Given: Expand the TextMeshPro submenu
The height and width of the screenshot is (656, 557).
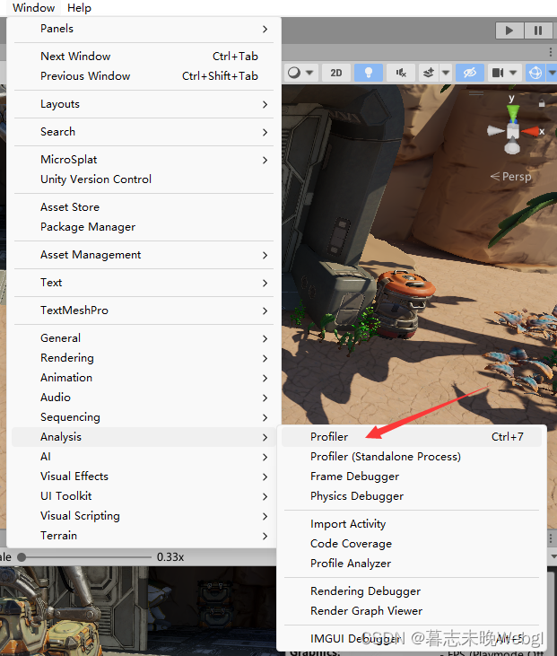Looking at the screenshot, I should click(x=144, y=310).
